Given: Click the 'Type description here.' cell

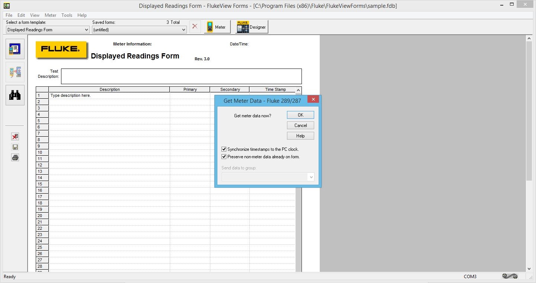Looking at the screenshot, I should pos(109,96).
